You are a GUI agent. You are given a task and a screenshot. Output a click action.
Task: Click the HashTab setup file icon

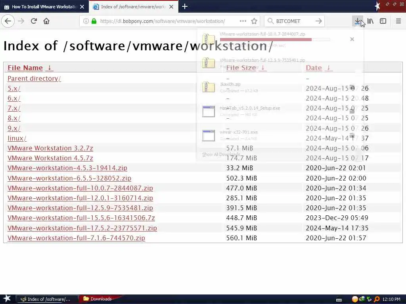click(x=209, y=111)
